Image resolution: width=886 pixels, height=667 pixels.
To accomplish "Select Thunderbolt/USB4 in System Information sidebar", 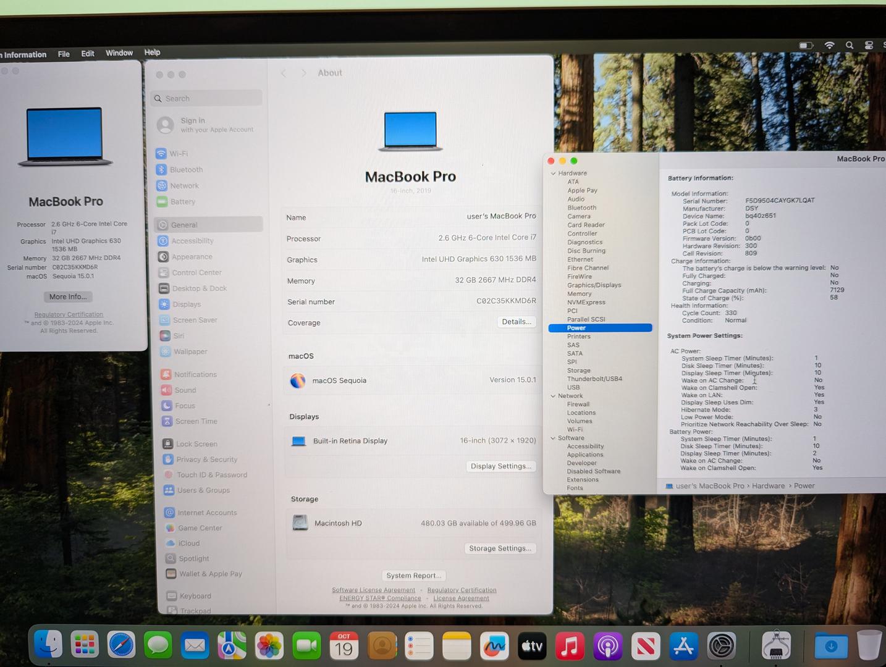I will [x=594, y=379].
